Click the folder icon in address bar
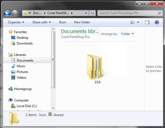Viewport: 165px width, 128px height. [25, 13]
